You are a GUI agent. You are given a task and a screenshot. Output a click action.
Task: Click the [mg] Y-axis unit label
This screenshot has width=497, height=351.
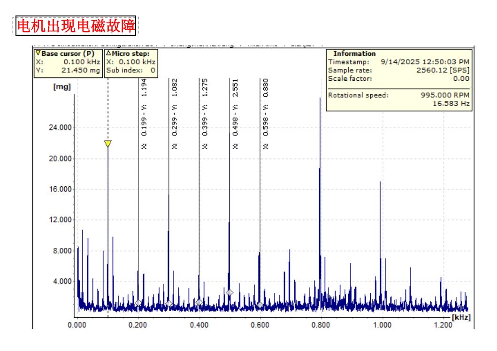61,88
